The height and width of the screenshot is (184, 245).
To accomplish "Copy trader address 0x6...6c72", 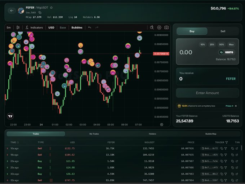I will point(222,149).
